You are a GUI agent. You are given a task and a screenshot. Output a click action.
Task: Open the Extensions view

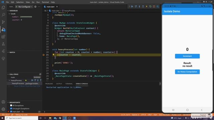click(x=3, y=37)
